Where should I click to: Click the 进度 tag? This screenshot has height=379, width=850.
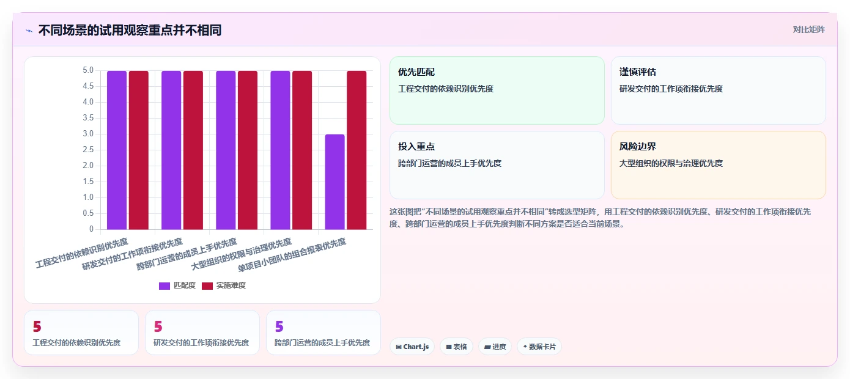coord(495,347)
